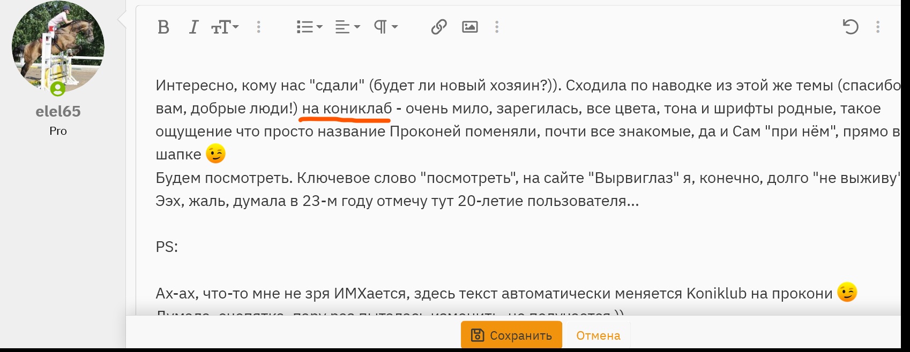
Task: Apply italic formatting
Action: pyautogui.click(x=193, y=27)
